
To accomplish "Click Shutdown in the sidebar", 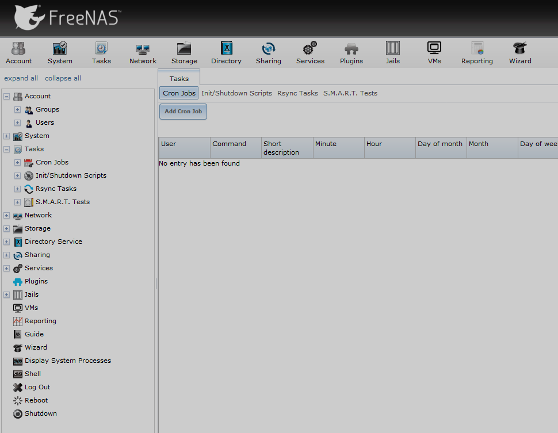I will [x=41, y=413].
